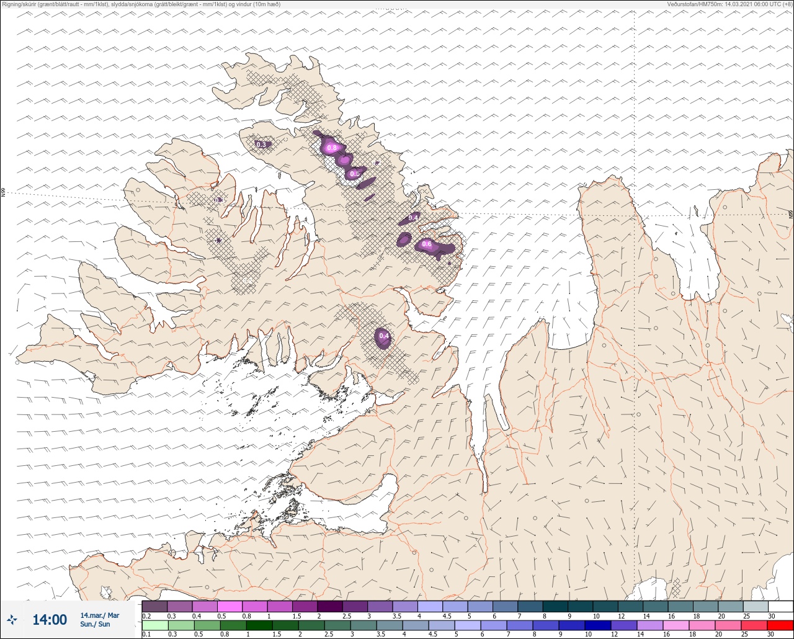This screenshot has height=639, width=794.
Task: Select pale green 0.1 swatch in lower legend
Action: pos(154,625)
